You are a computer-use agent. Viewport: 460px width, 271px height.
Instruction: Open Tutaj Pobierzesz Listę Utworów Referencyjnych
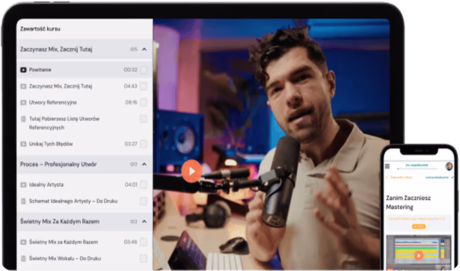tap(64, 123)
